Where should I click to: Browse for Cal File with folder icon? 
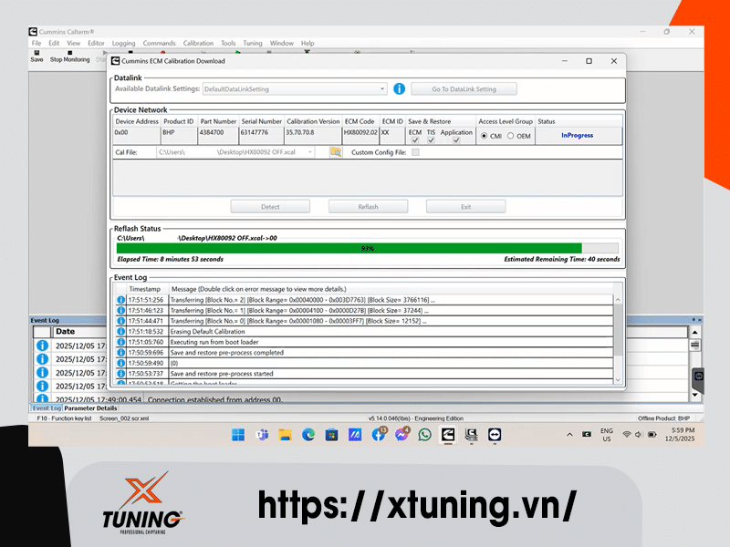[335, 152]
